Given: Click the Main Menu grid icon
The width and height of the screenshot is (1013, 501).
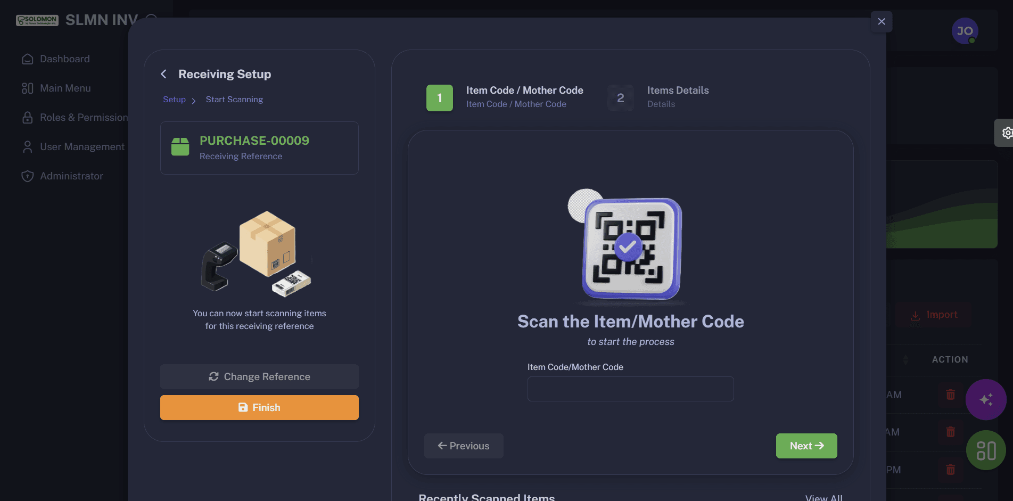Looking at the screenshot, I should [x=28, y=88].
